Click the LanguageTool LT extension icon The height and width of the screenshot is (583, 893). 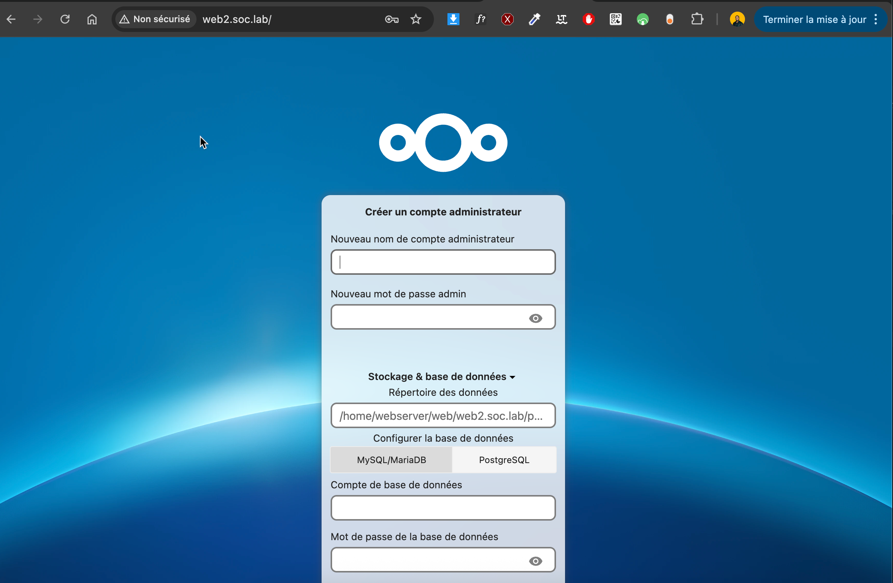561,19
